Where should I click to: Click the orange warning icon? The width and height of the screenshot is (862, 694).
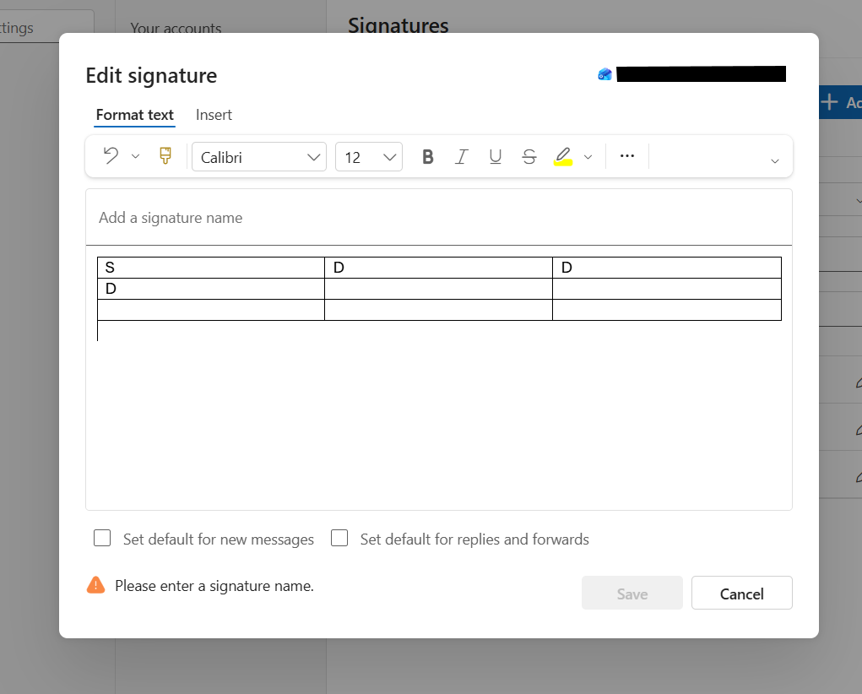coord(95,585)
